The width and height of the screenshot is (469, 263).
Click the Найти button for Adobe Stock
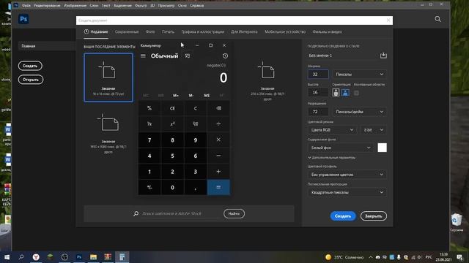(x=234, y=213)
